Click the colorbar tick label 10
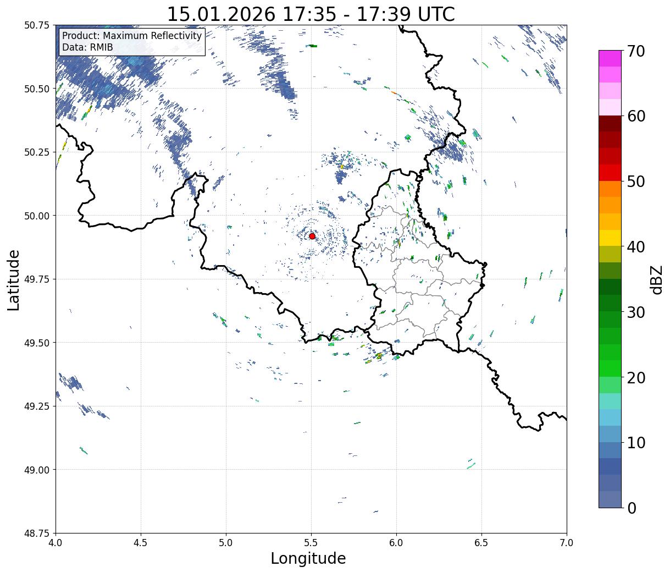Viewport: 670px width, 572px height. pos(636,442)
